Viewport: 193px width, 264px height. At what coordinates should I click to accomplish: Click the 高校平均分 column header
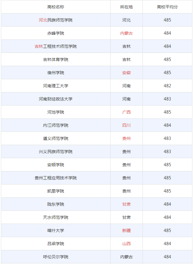click(x=167, y=7)
